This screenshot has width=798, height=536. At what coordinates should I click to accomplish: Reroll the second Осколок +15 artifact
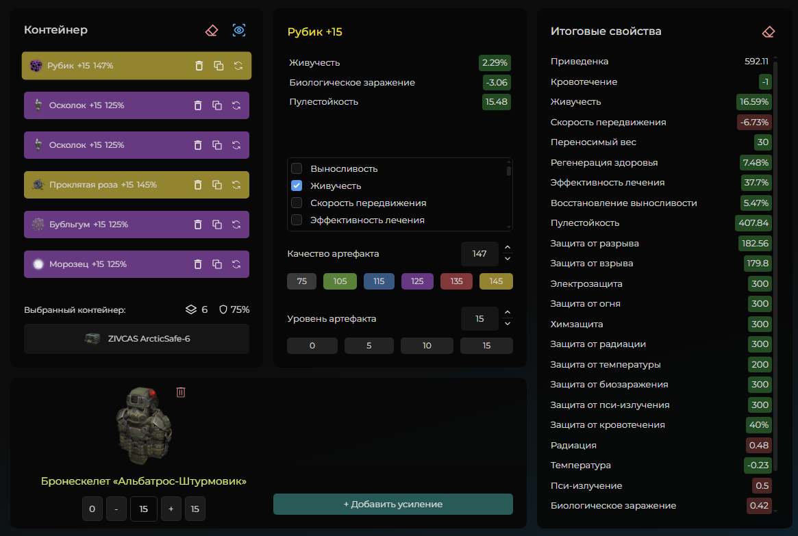point(236,145)
